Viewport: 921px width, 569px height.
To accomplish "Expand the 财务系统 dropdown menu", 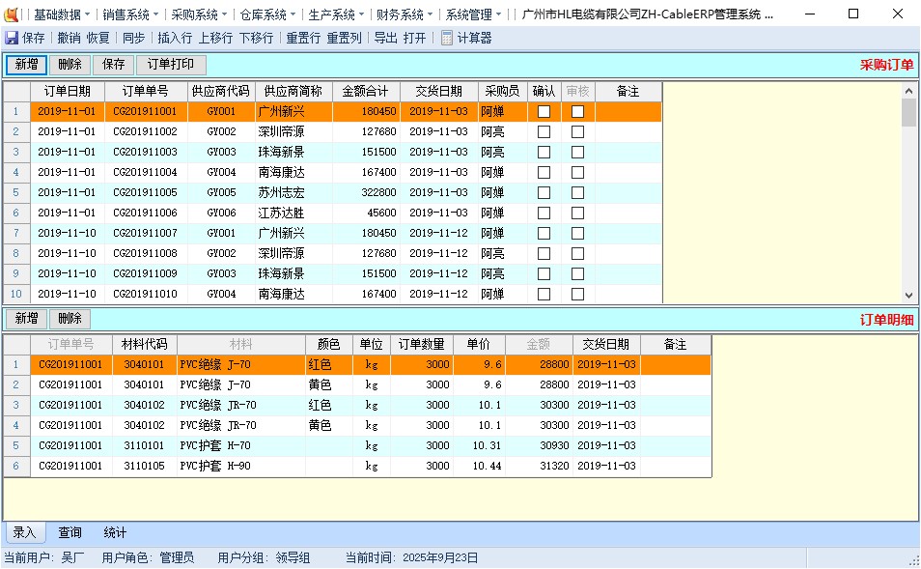I will (x=405, y=14).
